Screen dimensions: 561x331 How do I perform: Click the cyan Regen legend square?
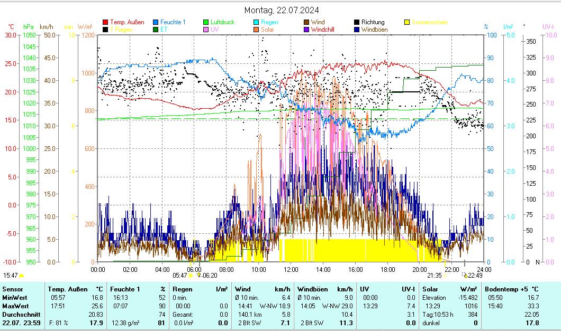coord(256,23)
